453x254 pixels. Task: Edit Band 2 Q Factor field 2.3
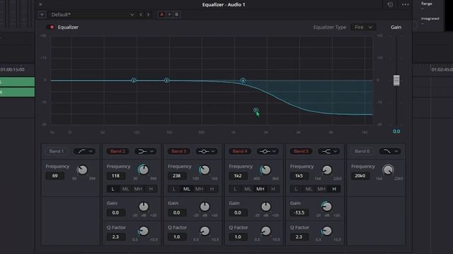point(116,237)
